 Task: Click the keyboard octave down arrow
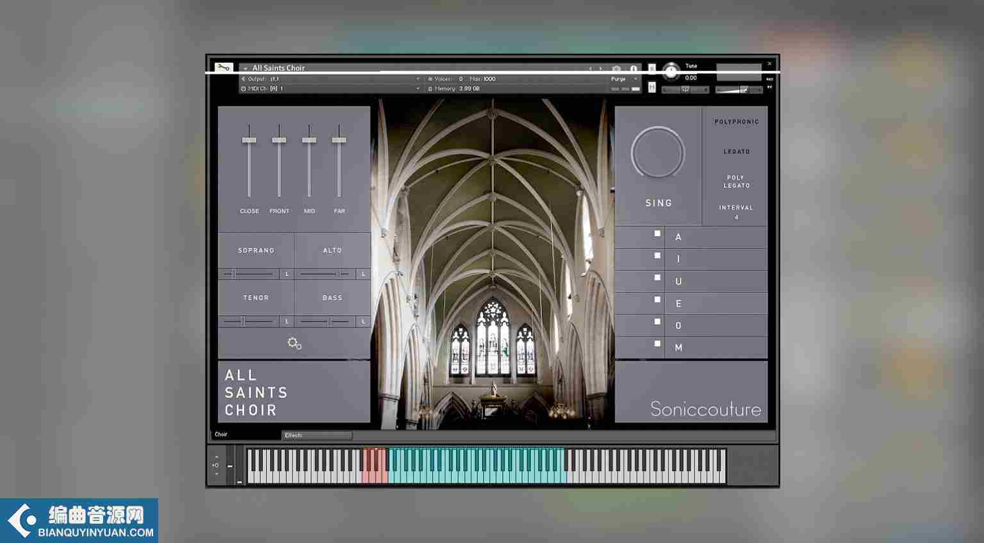216,474
